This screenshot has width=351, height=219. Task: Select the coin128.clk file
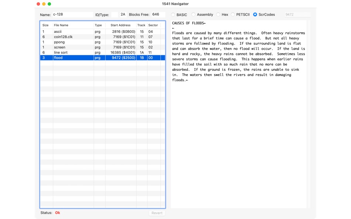[102, 37]
